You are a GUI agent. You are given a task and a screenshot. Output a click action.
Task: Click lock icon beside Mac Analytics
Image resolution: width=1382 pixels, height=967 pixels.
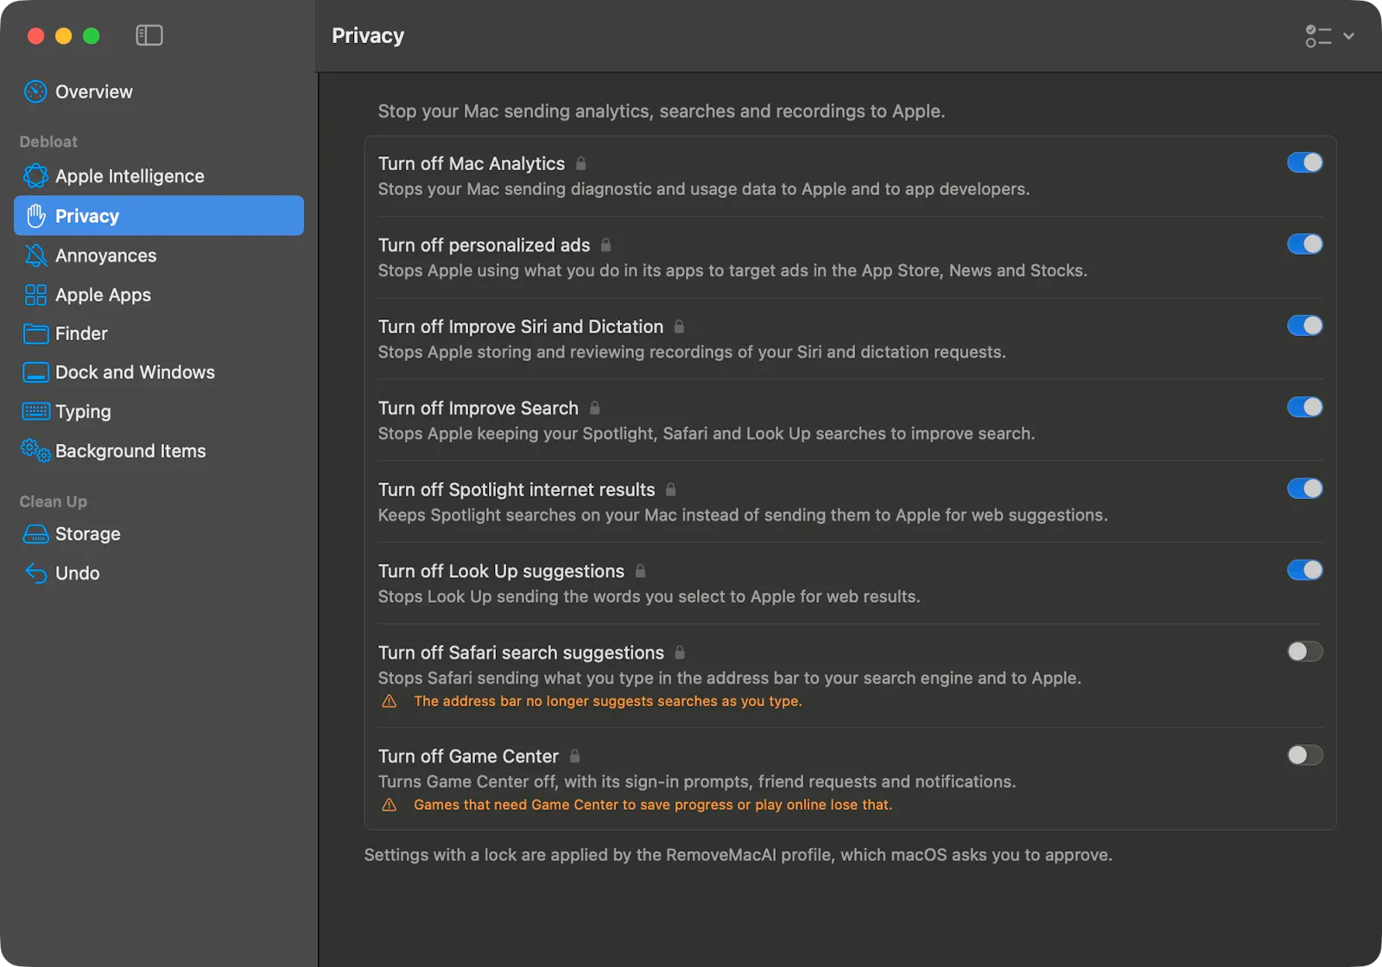pos(581,163)
